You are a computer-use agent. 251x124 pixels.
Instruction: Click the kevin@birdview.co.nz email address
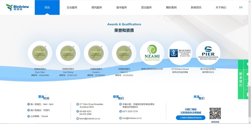tap(90, 119)
